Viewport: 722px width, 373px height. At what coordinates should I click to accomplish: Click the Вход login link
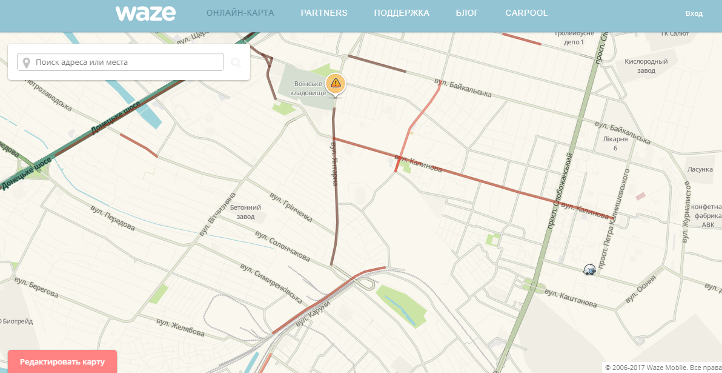point(694,13)
